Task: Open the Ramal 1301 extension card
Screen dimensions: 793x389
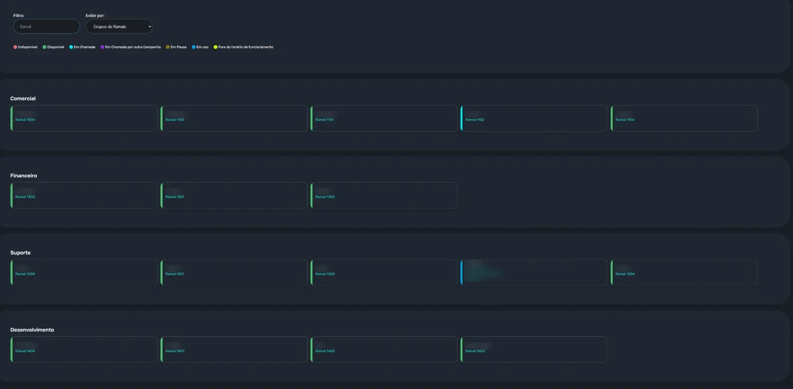Action: point(234,195)
